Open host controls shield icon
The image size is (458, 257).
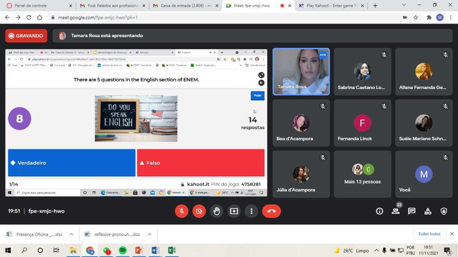[444, 211]
